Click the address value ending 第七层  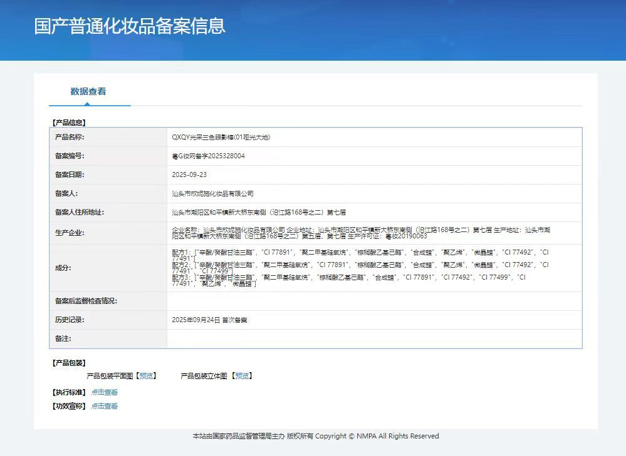(259, 213)
